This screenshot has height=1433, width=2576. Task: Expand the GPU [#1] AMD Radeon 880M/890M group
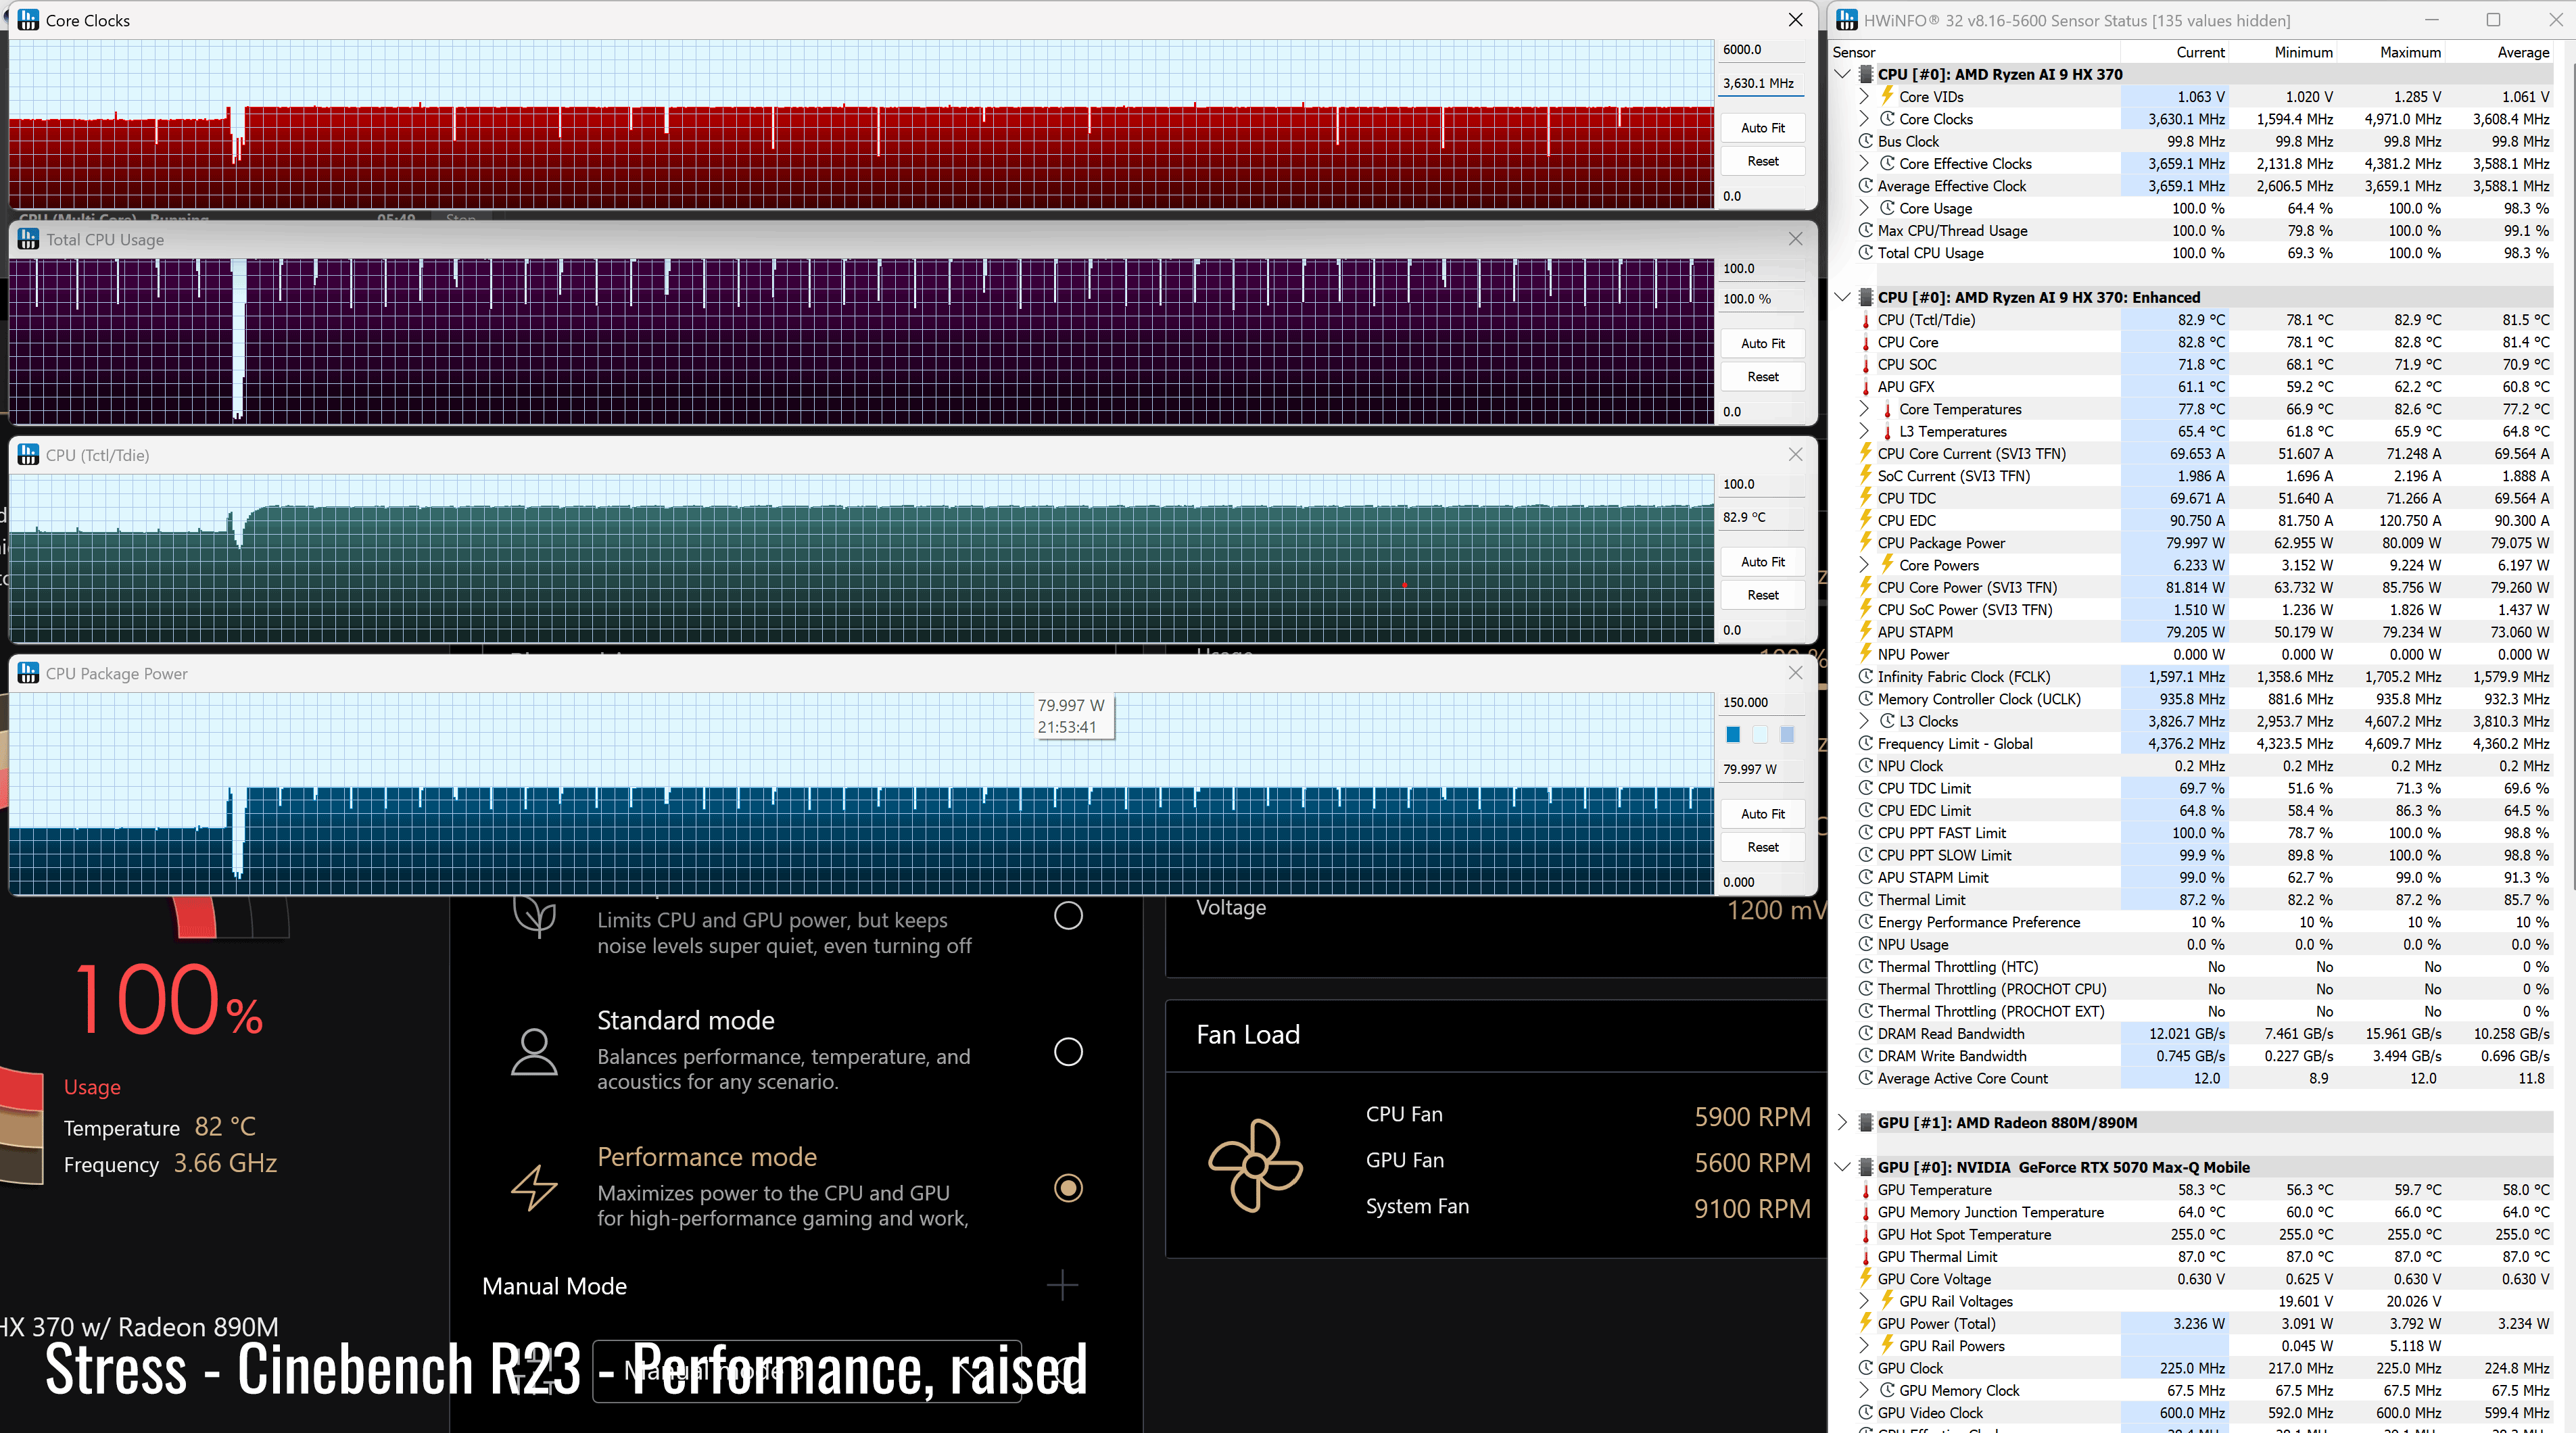click(1843, 1123)
